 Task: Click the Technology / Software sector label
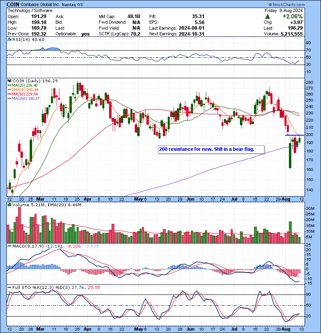(30, 10)
